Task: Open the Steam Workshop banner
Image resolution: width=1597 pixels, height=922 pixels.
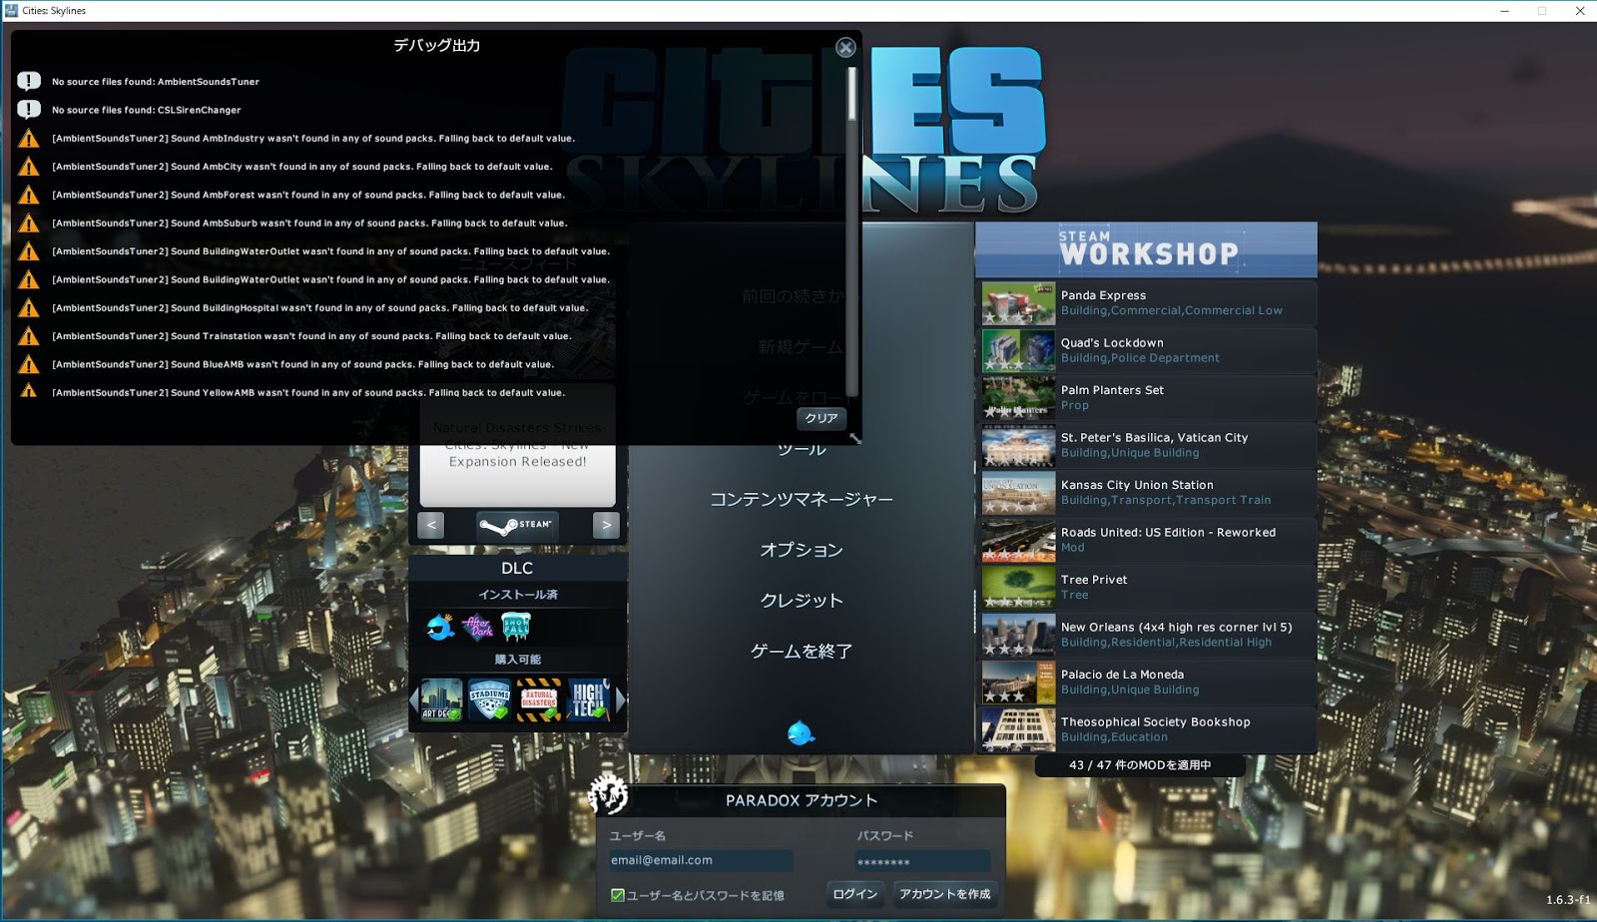Action: click(1146, 249)
